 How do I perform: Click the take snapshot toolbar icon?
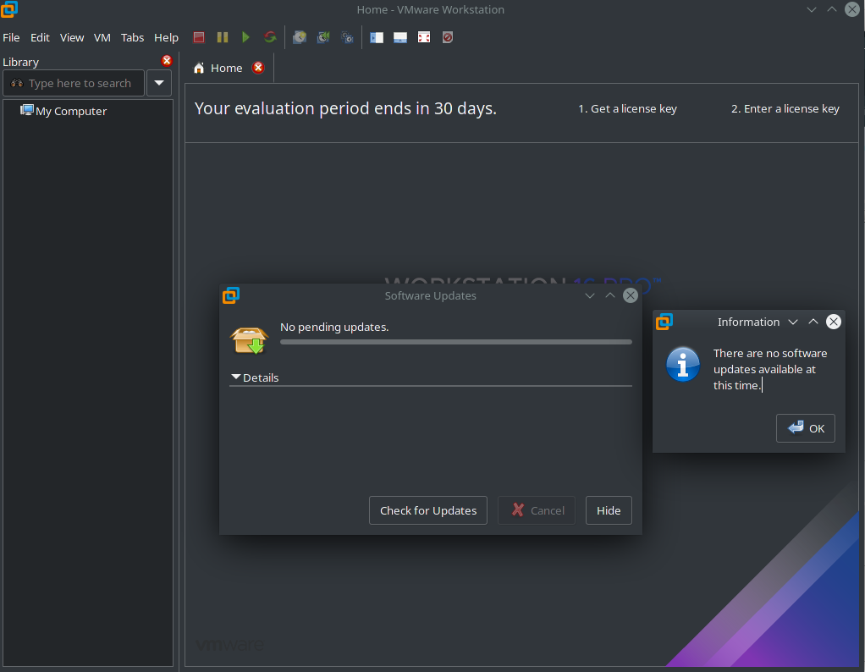coord(300,37)
